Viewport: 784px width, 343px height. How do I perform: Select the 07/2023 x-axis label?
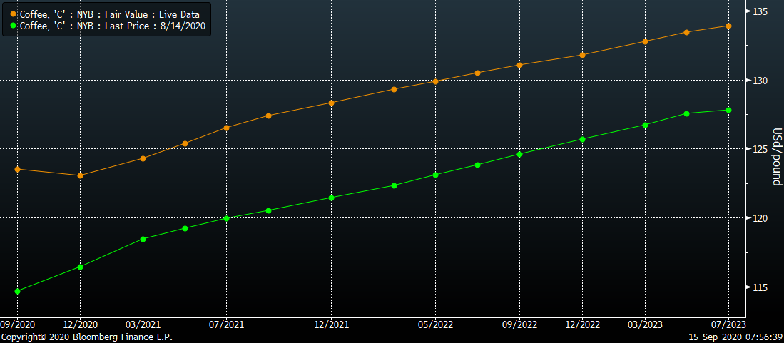click(728, 324)
